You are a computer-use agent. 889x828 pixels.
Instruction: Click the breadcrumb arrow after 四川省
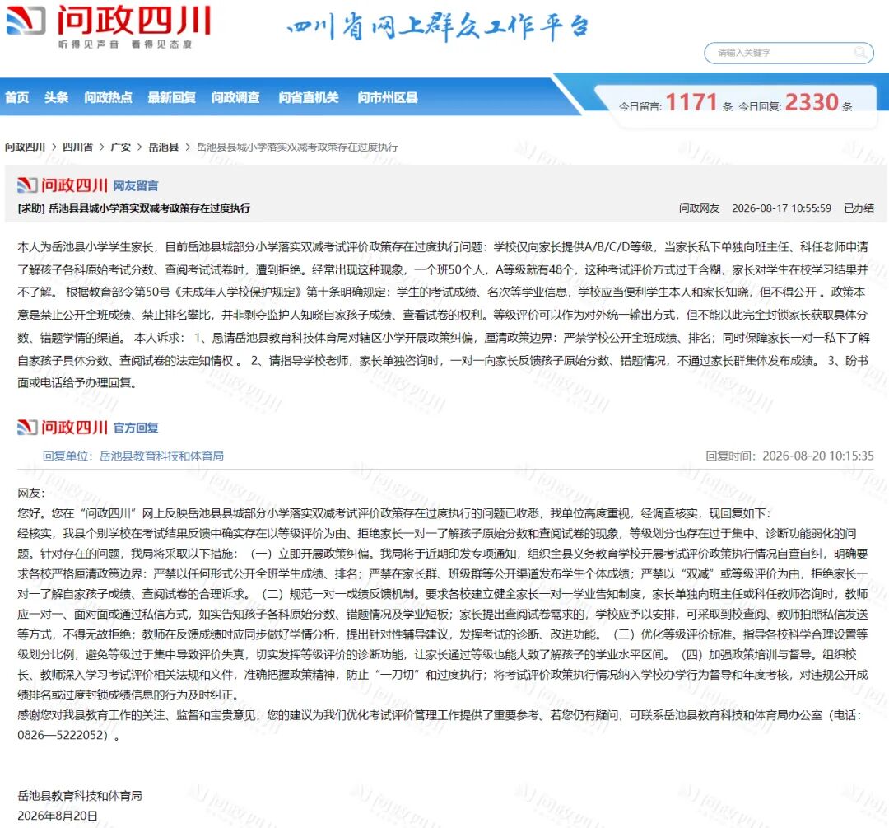click(x=101, y=147)
